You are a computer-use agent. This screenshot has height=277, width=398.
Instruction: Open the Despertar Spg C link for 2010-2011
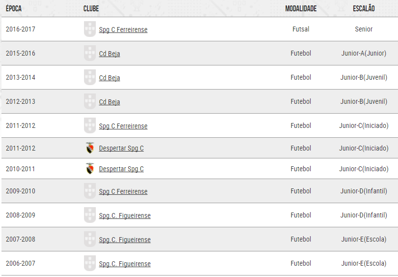121,169
